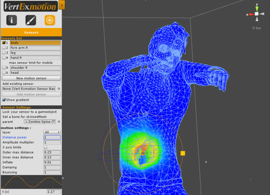Image resolution: width=270 pixels, height=195 pixels.
Task: Click the Add motion sensor button
Action: tap(31, 94)
